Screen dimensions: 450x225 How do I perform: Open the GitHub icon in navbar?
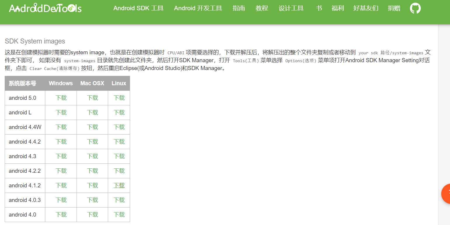click(x=415, y=8)
